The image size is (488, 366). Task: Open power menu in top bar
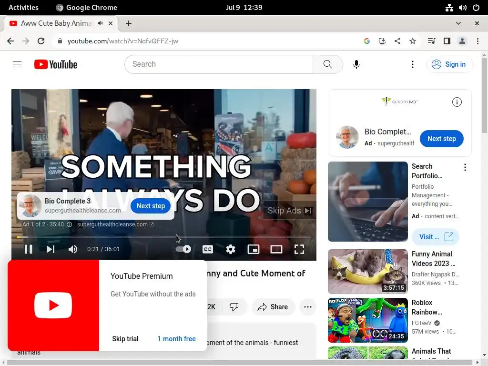pos(476,8)
